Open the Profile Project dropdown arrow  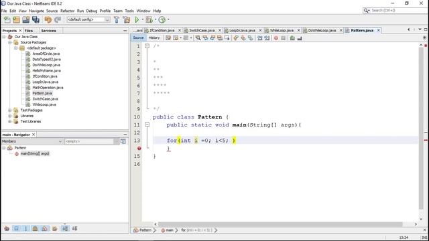coord(168,19)
